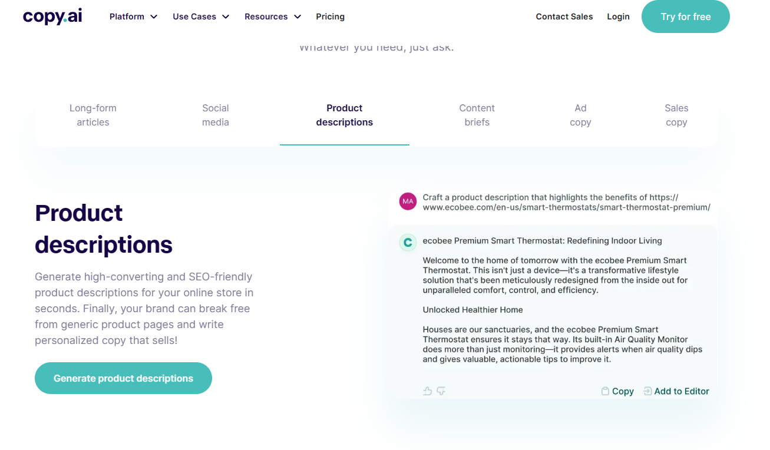This screenshot has width=770, height=450.
Task: Expand the Use Cases dropdown chevron
Action: pos(226,17)
